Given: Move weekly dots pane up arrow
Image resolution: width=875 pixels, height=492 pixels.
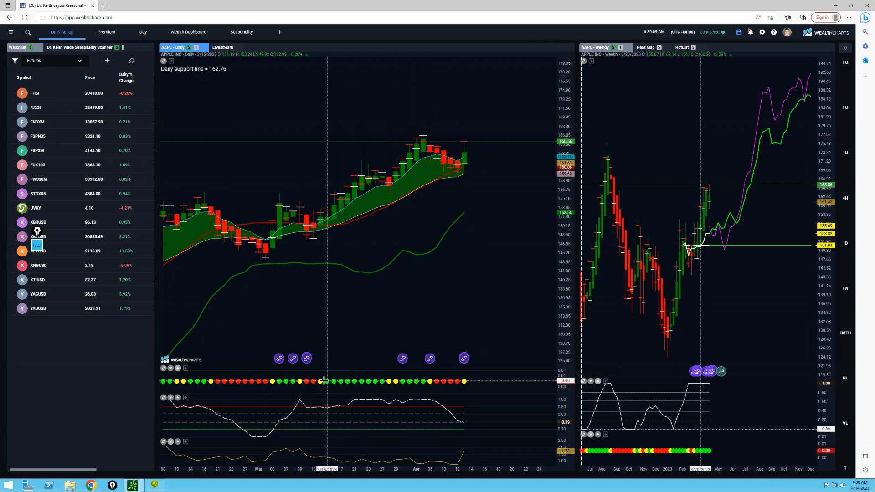Looking at the screenshot, I should (x=598, y=434).
